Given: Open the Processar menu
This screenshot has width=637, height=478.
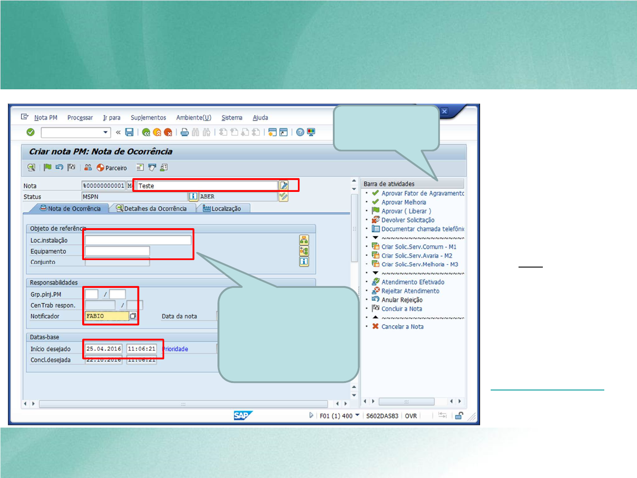Looking at the screenshot, I should pos(80,118).
